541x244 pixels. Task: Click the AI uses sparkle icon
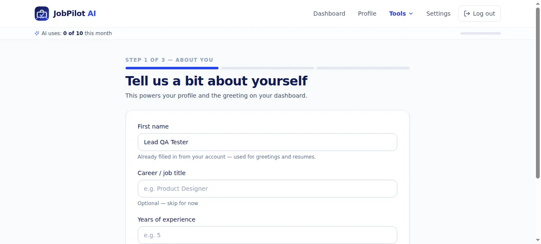click(37, 33)
